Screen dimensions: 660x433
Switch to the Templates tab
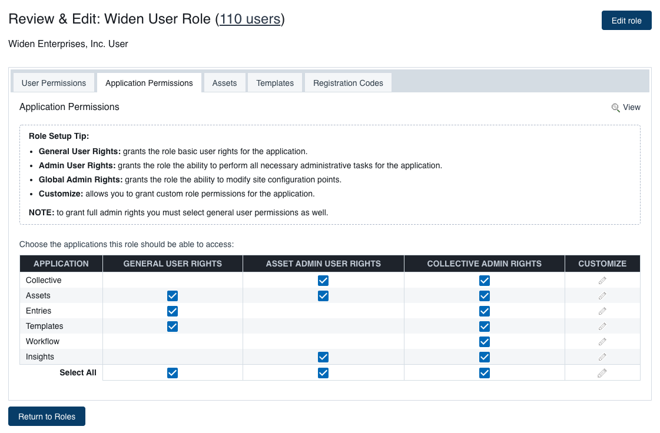(x=274, y=82)
